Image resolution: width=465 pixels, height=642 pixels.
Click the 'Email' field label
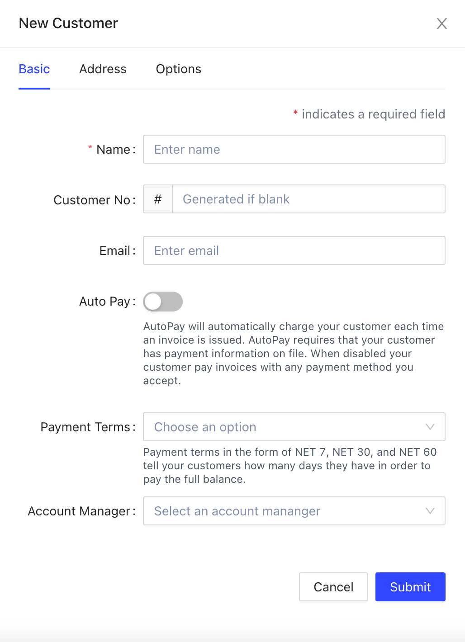(115, 251)
